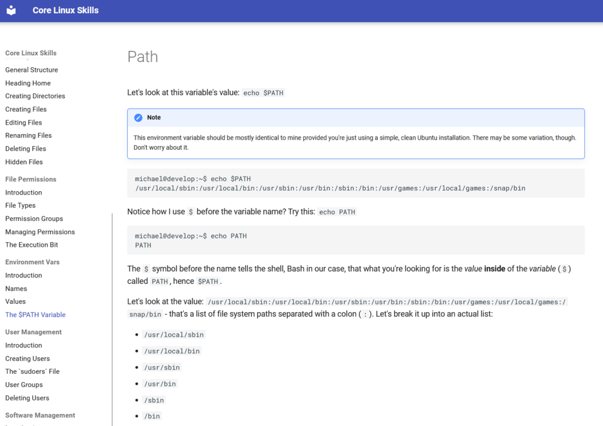Image resolution: width=603 pixels, height=426 pixels.
Task: Click the book logo icon in header
Action: [11, 10]
